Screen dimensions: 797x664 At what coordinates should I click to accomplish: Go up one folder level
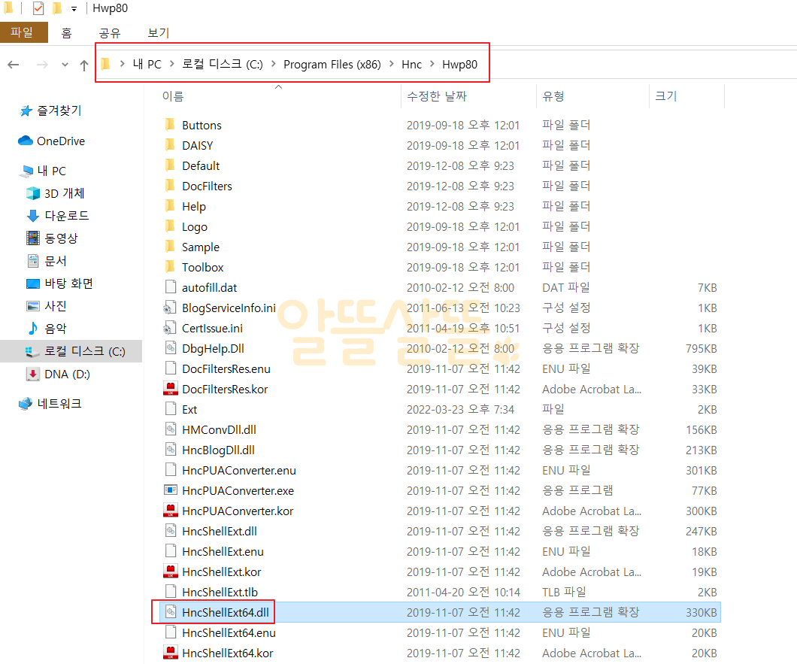[x=84, y=65]
